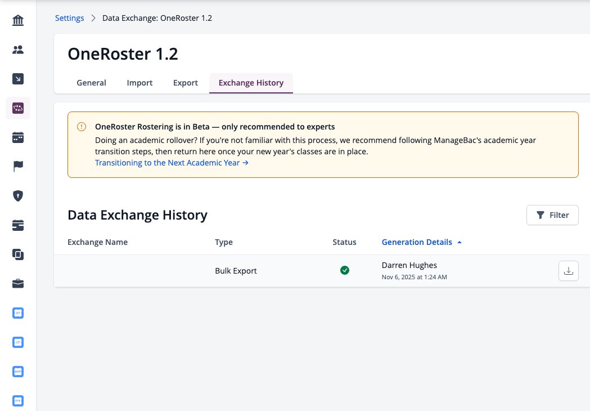Go back to Settings breadcrumb

coord(70,18)
